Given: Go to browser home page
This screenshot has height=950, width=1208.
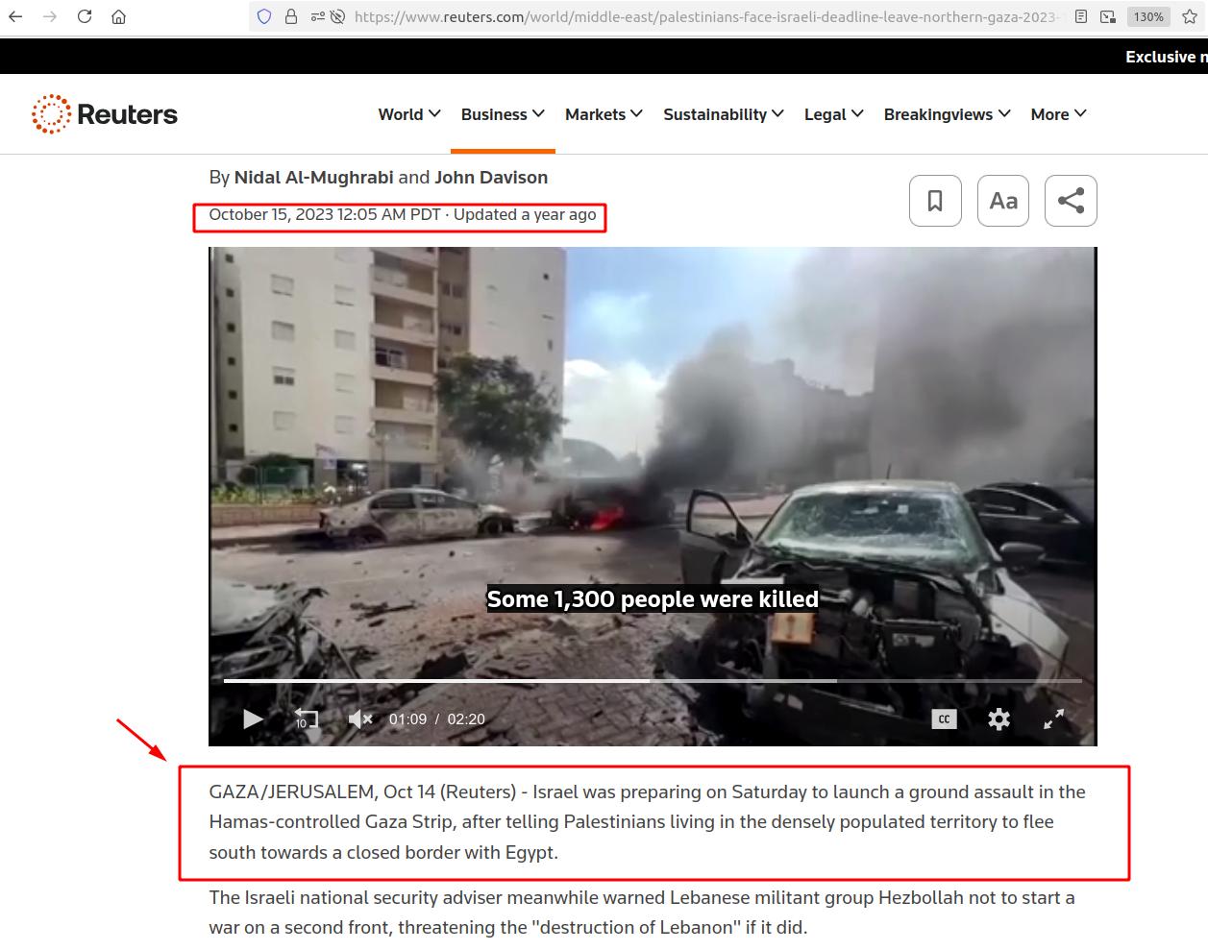Looking at the screenshot, I should click(x=118, y=16).
